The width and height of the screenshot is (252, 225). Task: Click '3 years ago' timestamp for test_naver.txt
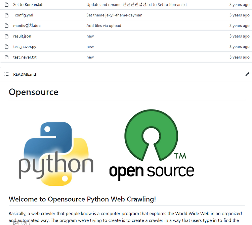click(240, 57)
